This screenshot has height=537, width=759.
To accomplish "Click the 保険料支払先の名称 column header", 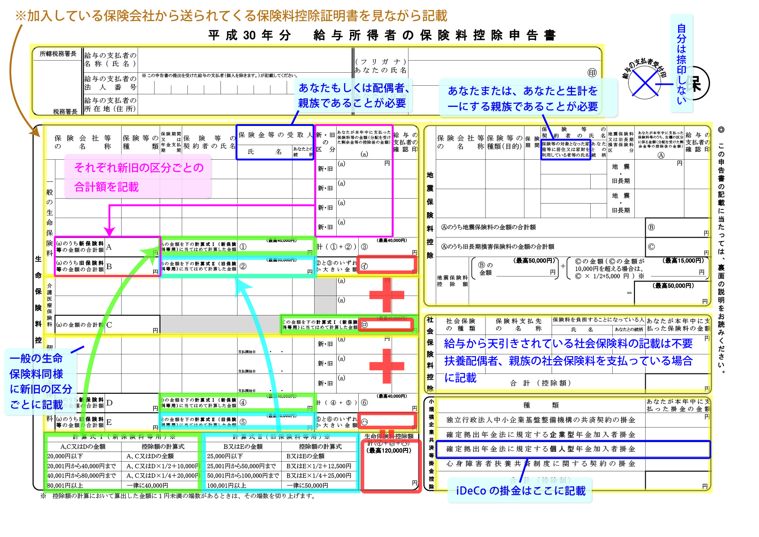I will [x=518, y=325].
